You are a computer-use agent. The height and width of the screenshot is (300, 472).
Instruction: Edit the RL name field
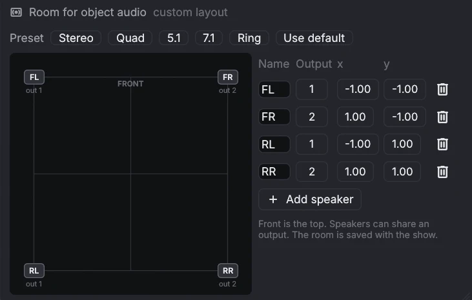tap(274, 144)
